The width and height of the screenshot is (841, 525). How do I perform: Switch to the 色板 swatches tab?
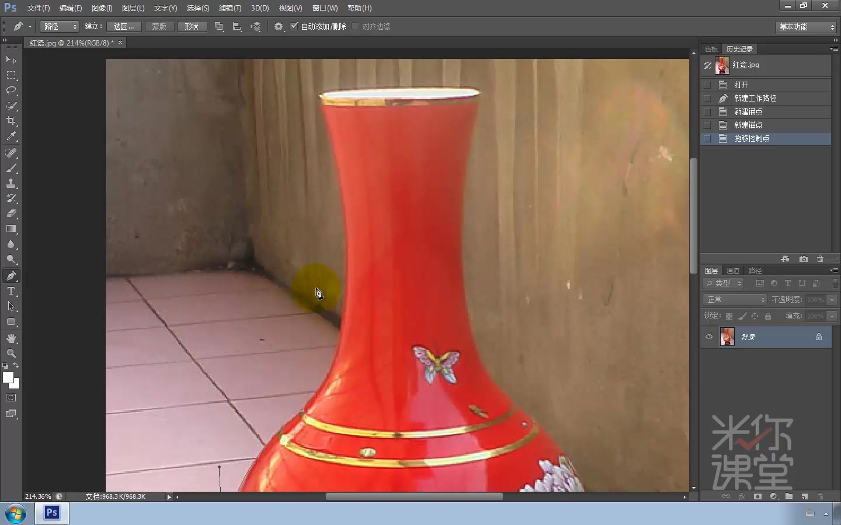[711, 49]
